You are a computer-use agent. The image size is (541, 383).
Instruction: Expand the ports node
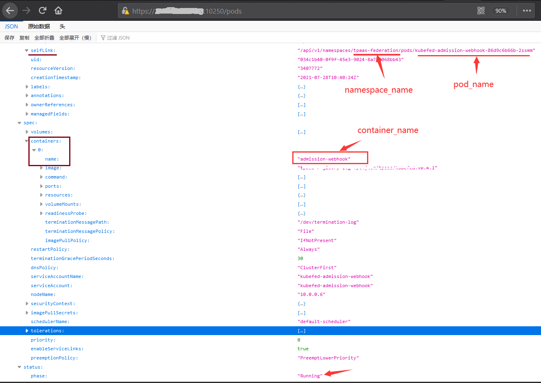41,186
